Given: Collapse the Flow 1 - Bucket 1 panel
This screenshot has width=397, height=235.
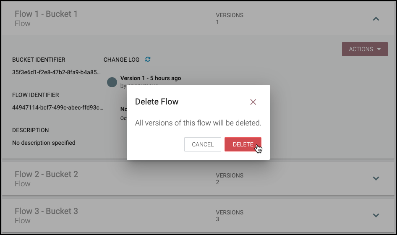Looking at the screenshot, I should click(x=376, y=19).
